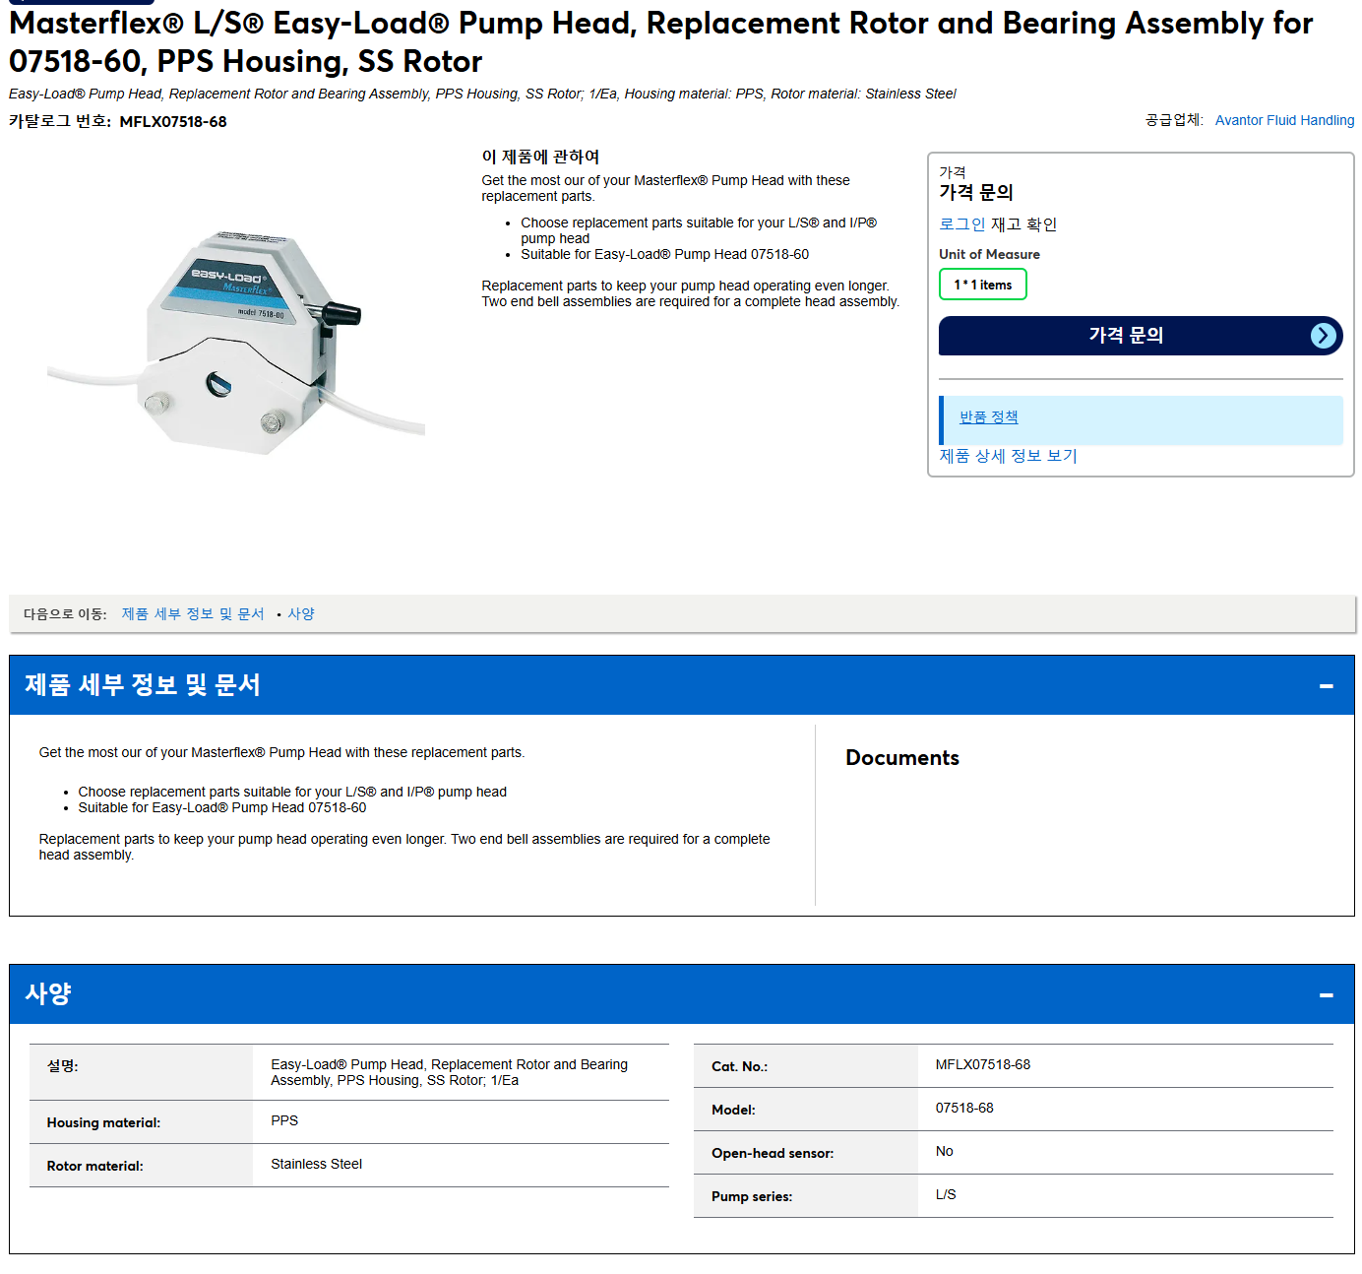Click the Rotor material value Stainless Steel

(x=316, y=1164)
